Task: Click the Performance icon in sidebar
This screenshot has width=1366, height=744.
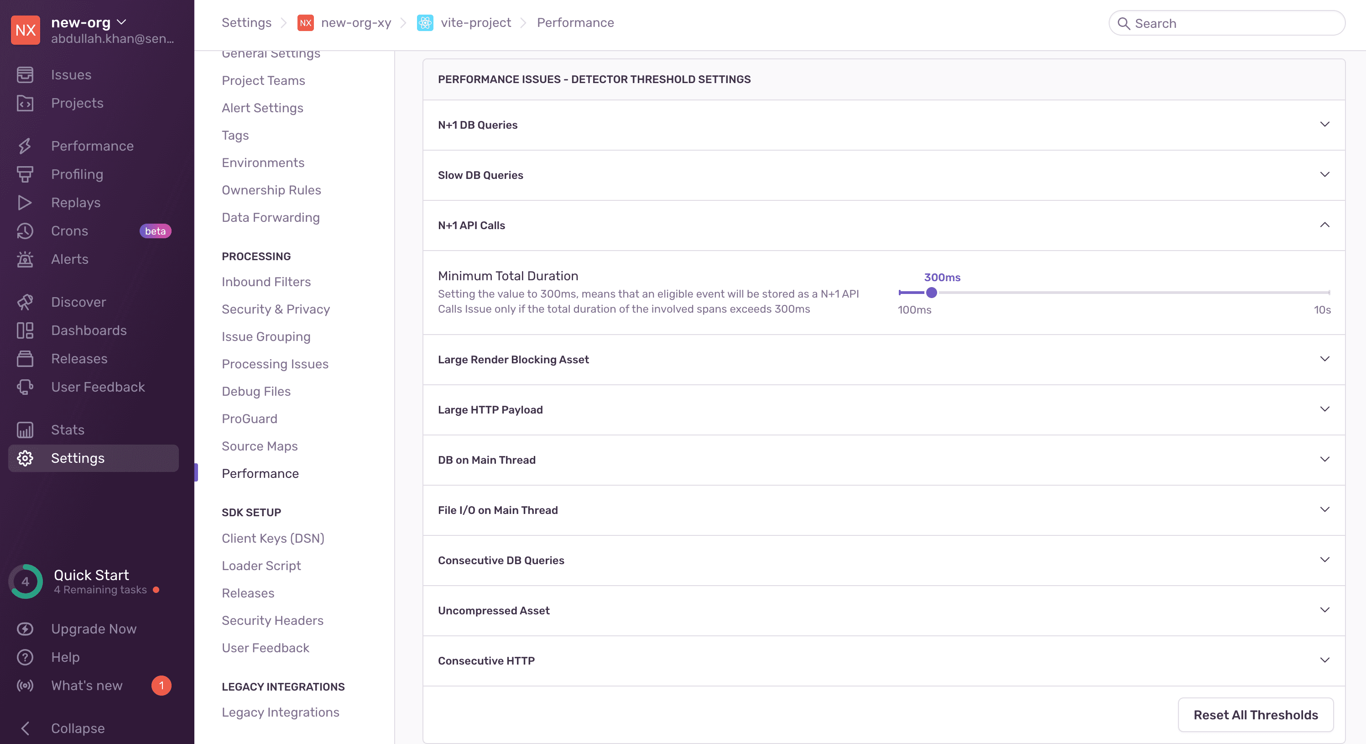Action: (x=25, y=146)
